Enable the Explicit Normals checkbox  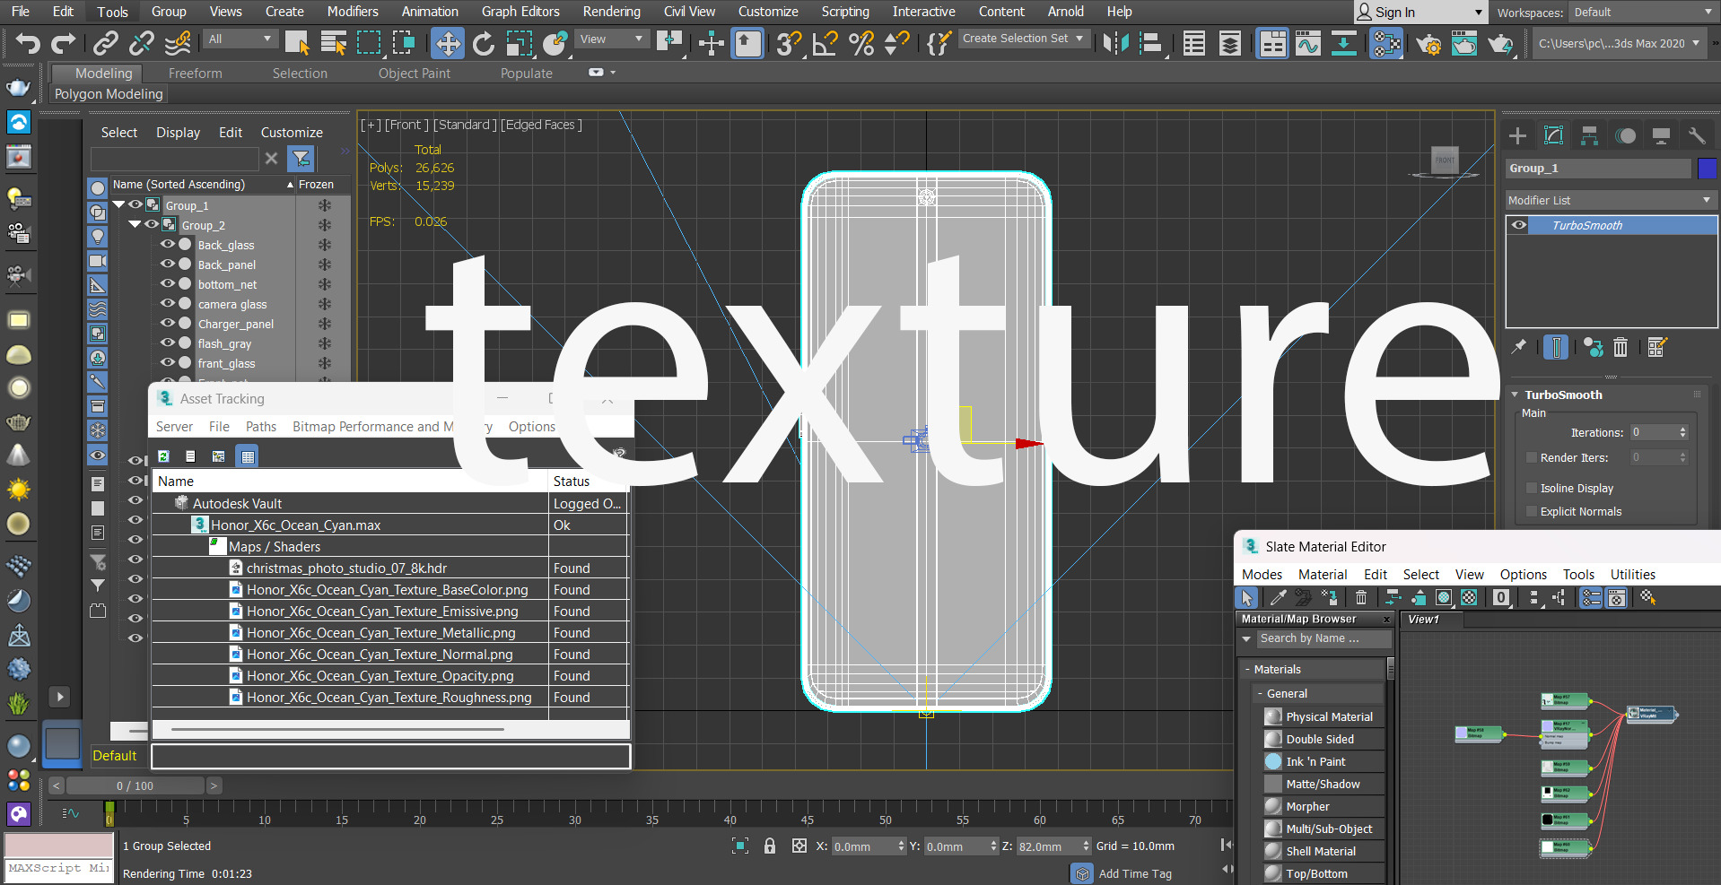[x=1532, y=511]
